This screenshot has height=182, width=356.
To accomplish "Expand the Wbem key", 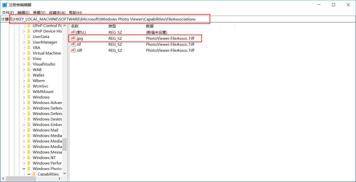I will pos(24,81).
